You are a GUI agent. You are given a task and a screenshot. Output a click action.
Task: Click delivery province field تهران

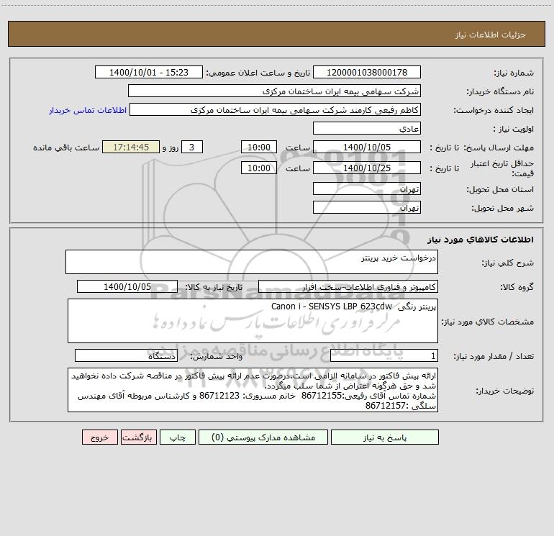tap(367, 188)
